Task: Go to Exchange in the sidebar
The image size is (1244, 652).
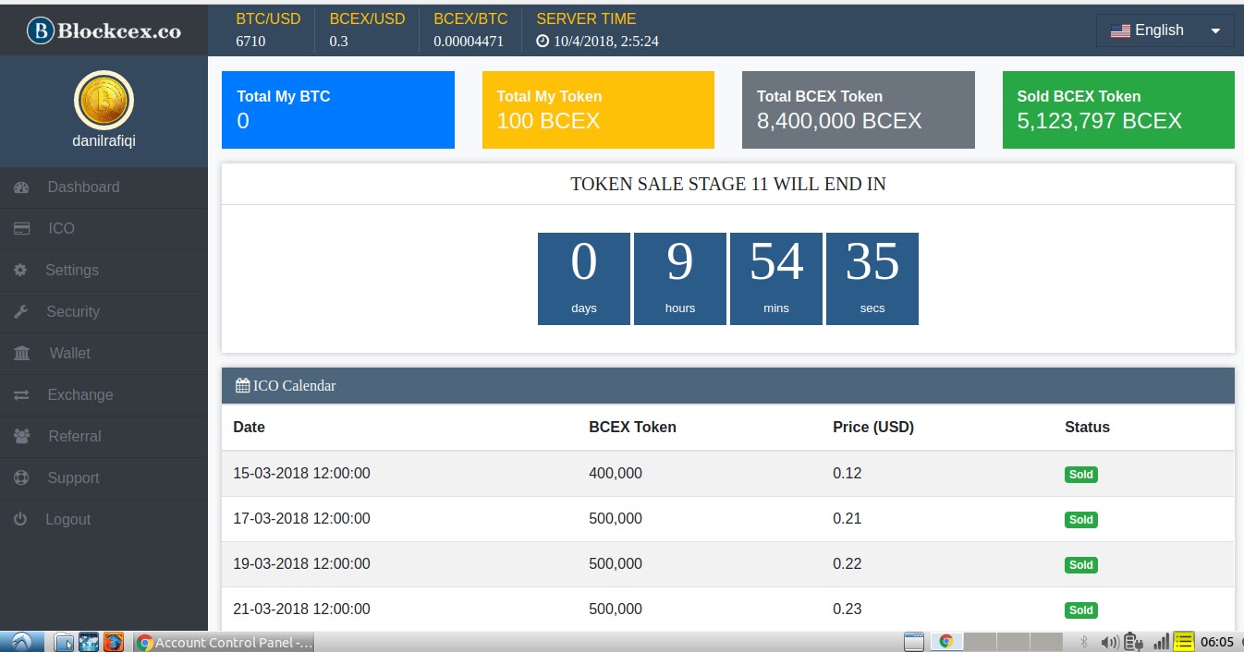Action: pyautogui.click(x=104, y=395)
